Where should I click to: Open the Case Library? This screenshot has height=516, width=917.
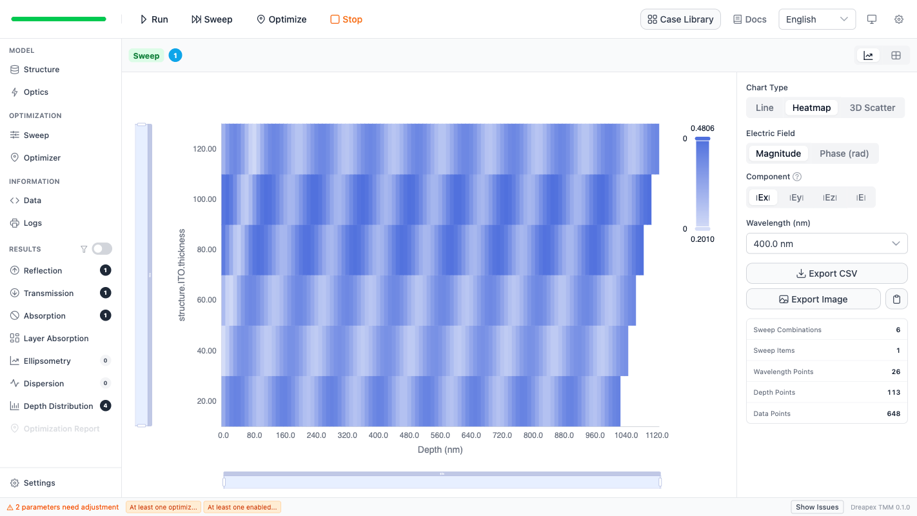pos(680,19)
